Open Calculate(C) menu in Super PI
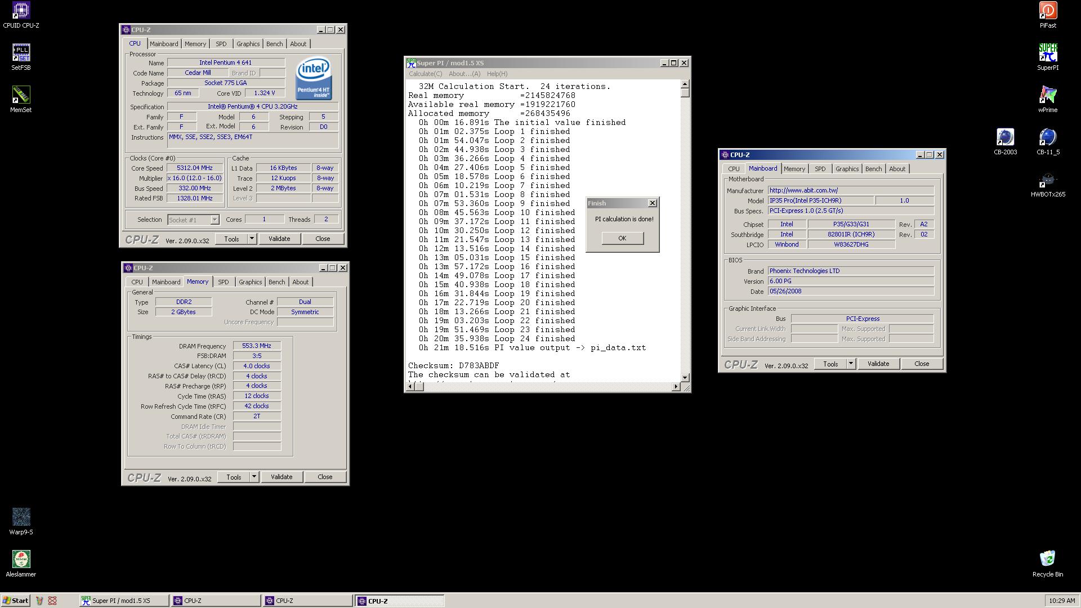Viewport: 1081px width, 608px height. pyautogui.click(x=425, y=74)
